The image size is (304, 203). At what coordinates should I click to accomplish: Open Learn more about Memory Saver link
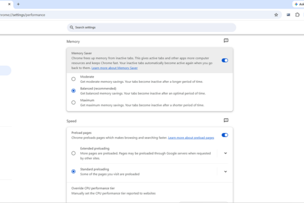(x=115, y=68)
